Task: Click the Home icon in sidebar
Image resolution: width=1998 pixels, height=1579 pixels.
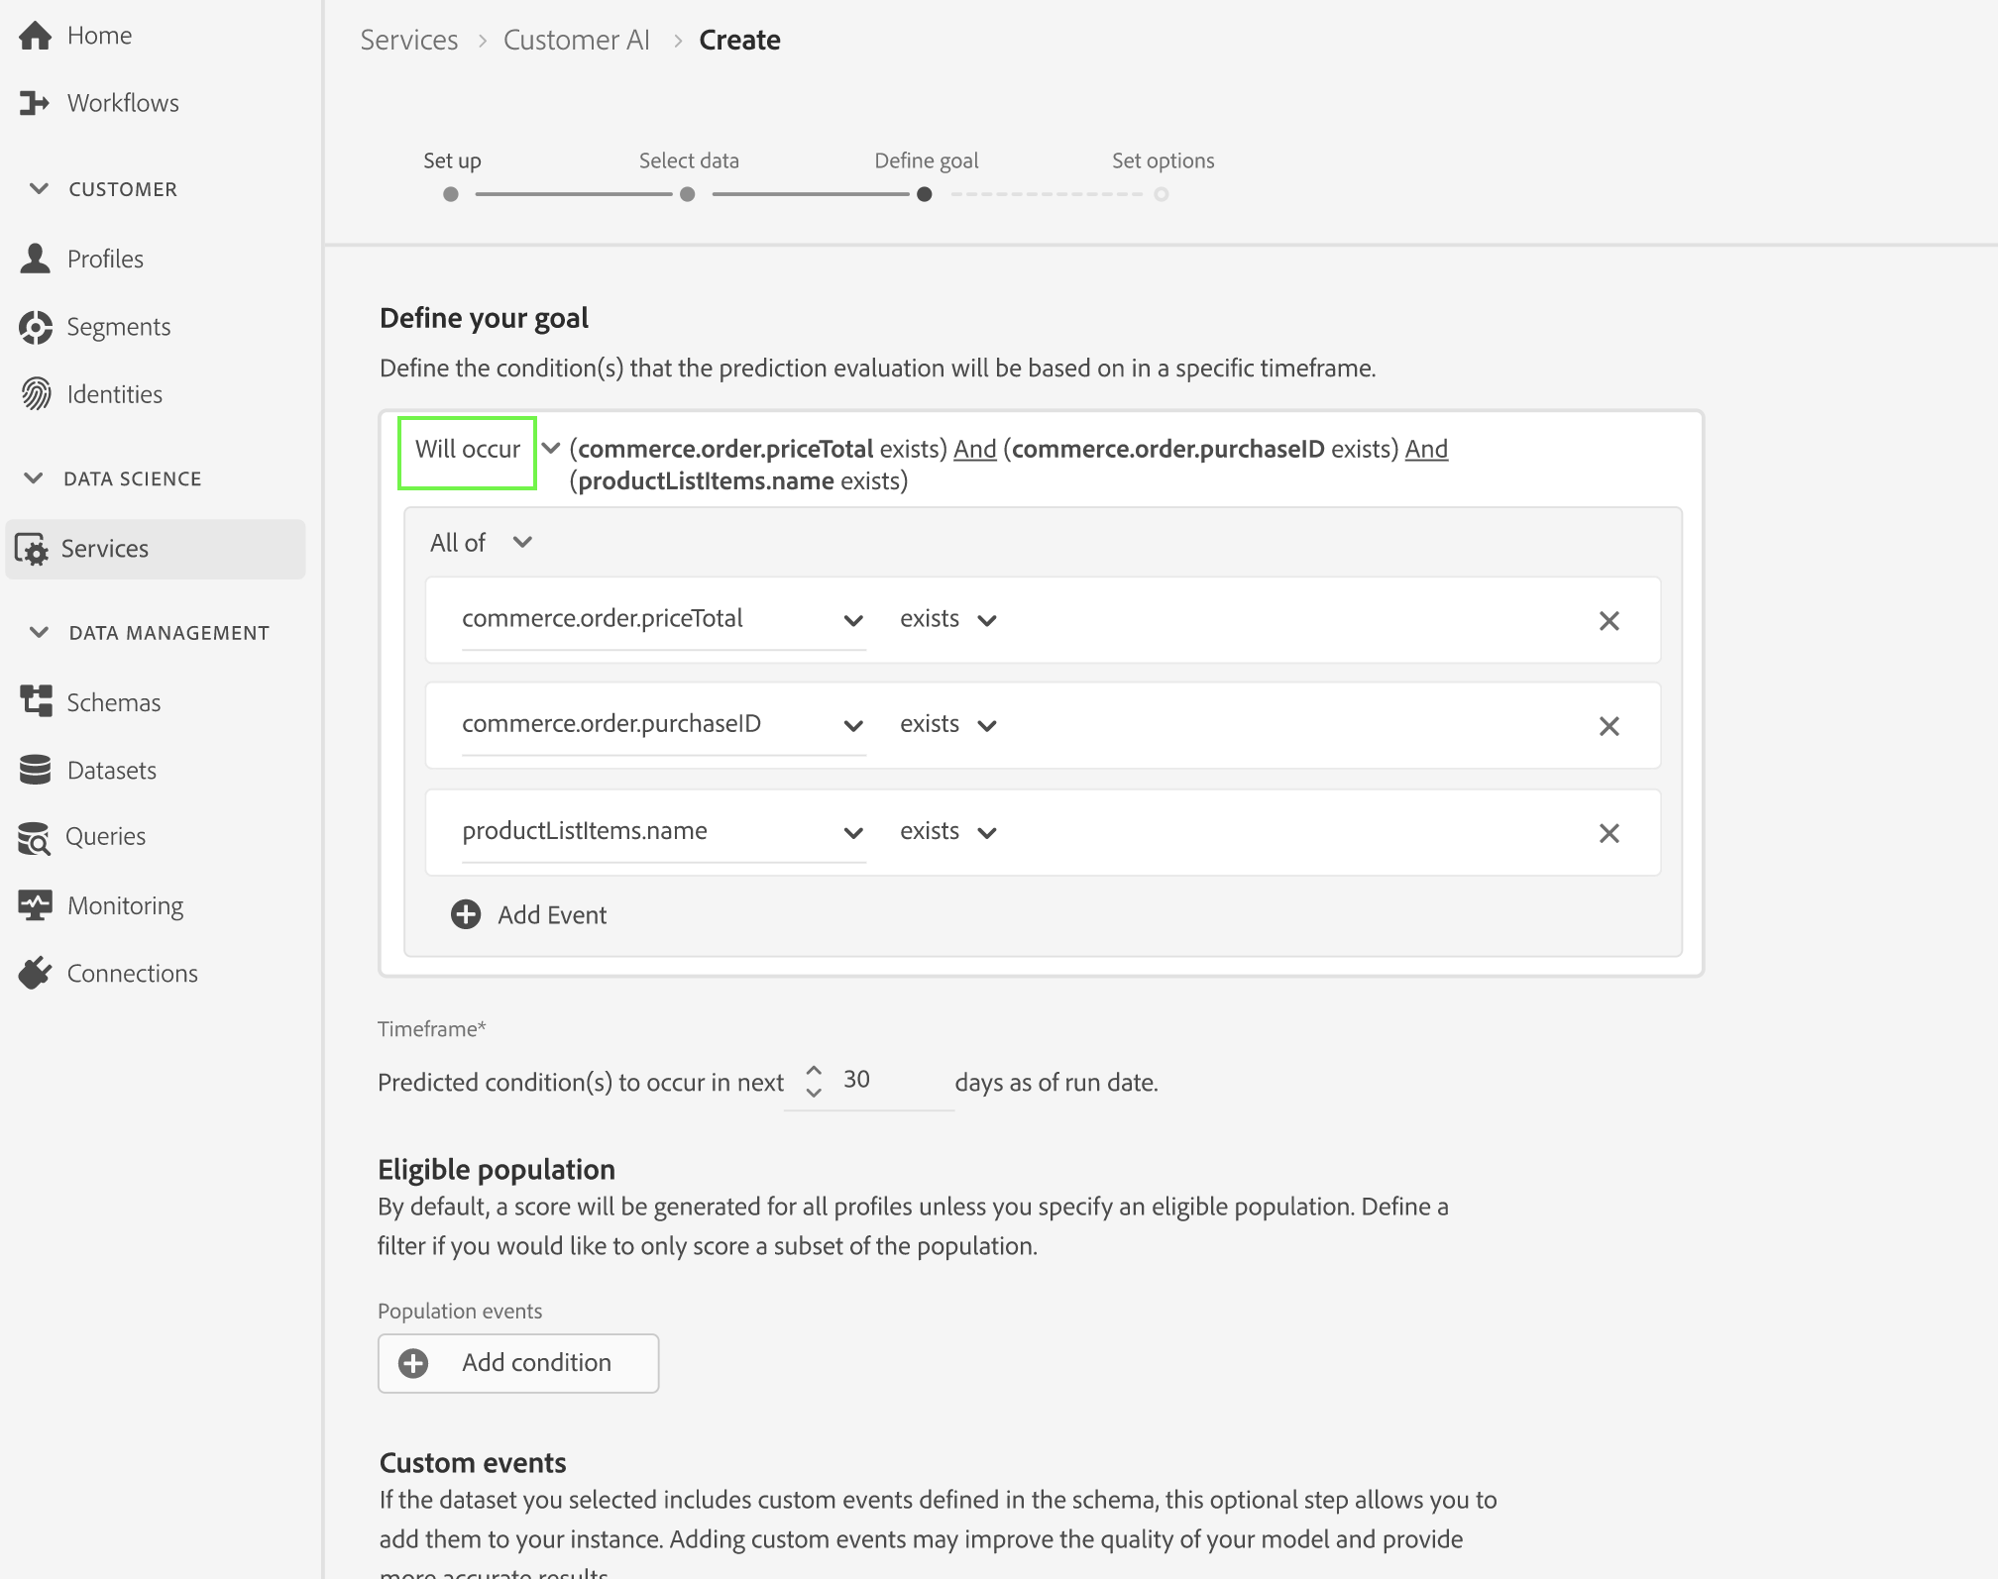Action: tap(35, 36)
